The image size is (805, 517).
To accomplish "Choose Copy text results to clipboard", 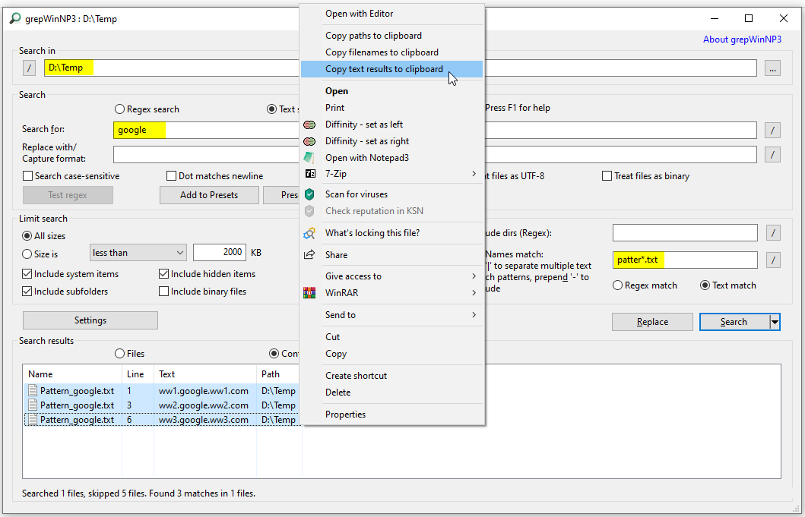I will [x=392, y=69].
